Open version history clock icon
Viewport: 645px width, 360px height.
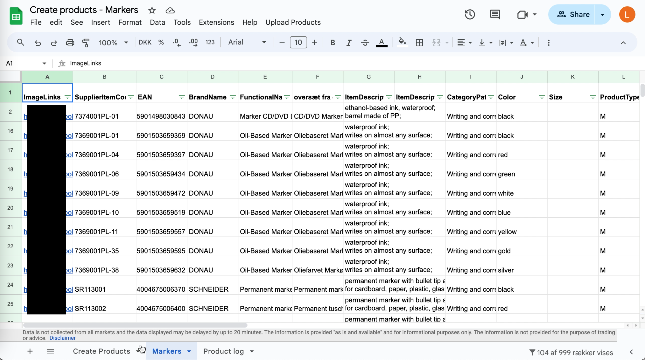(470, 14)
